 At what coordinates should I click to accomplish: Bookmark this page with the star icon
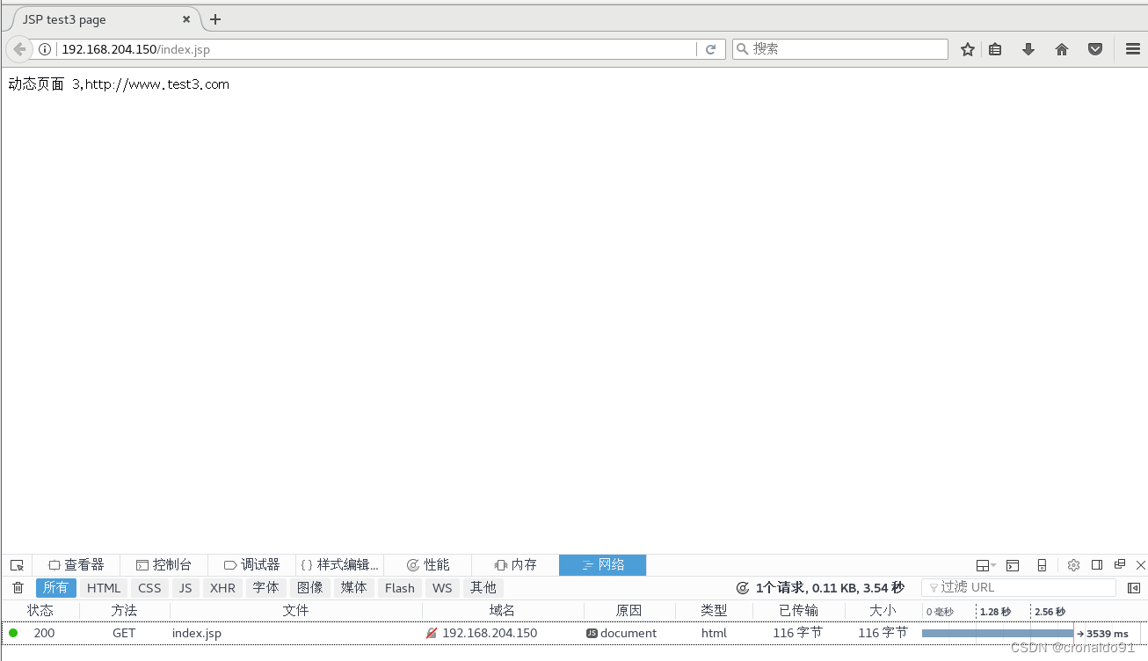click(968, 49)
